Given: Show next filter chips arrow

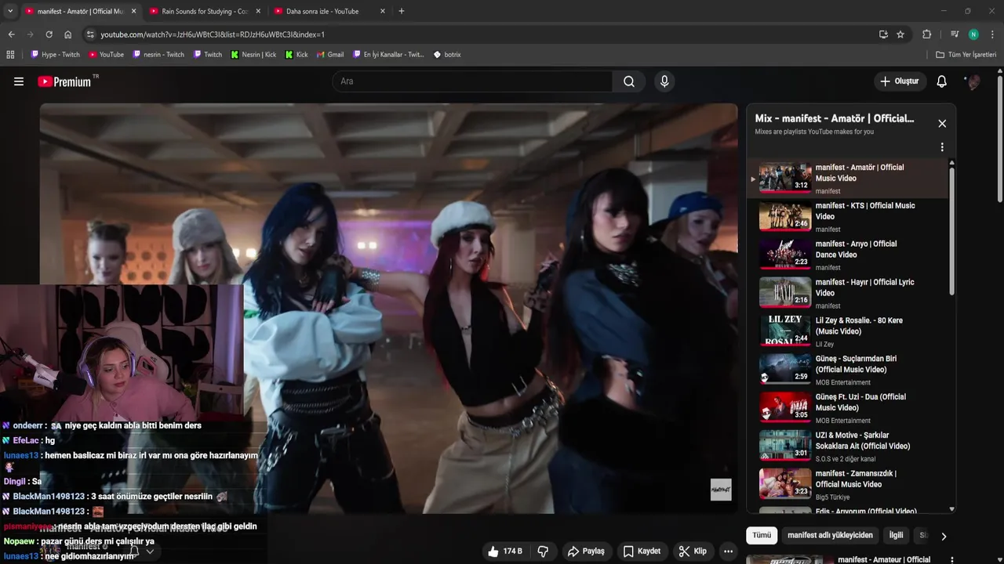Looking at the screenshot, I should (944, 536).
